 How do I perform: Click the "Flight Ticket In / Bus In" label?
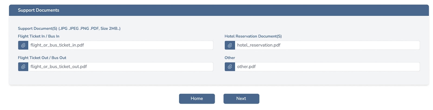pyautogui.click(x=38, y=36)
